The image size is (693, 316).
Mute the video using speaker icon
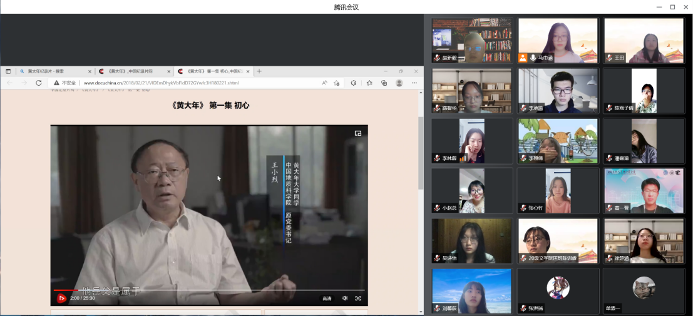click(x=345, y=298)
